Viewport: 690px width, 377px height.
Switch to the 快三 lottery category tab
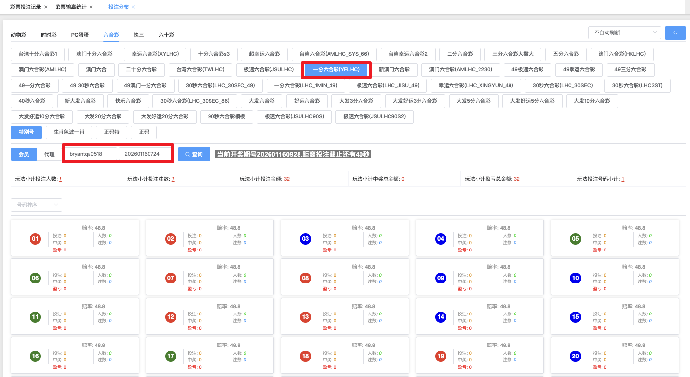point(139,35)
